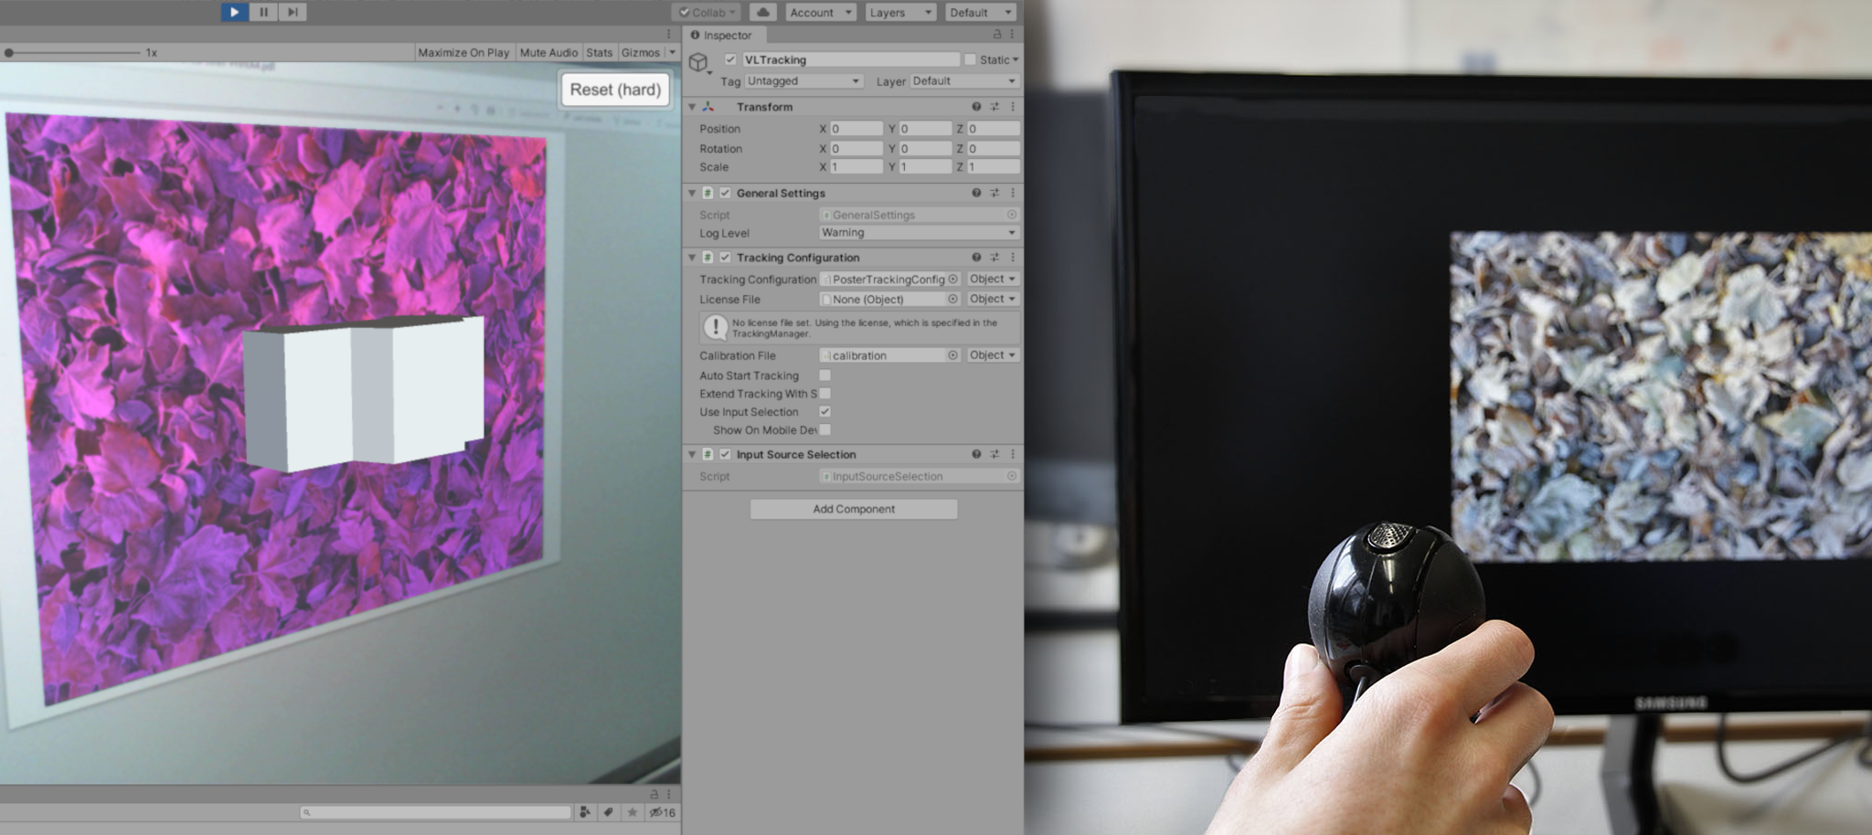Click the Play button in the toolbar
The image size is (1872, 835).
click(x=234, y=12)
